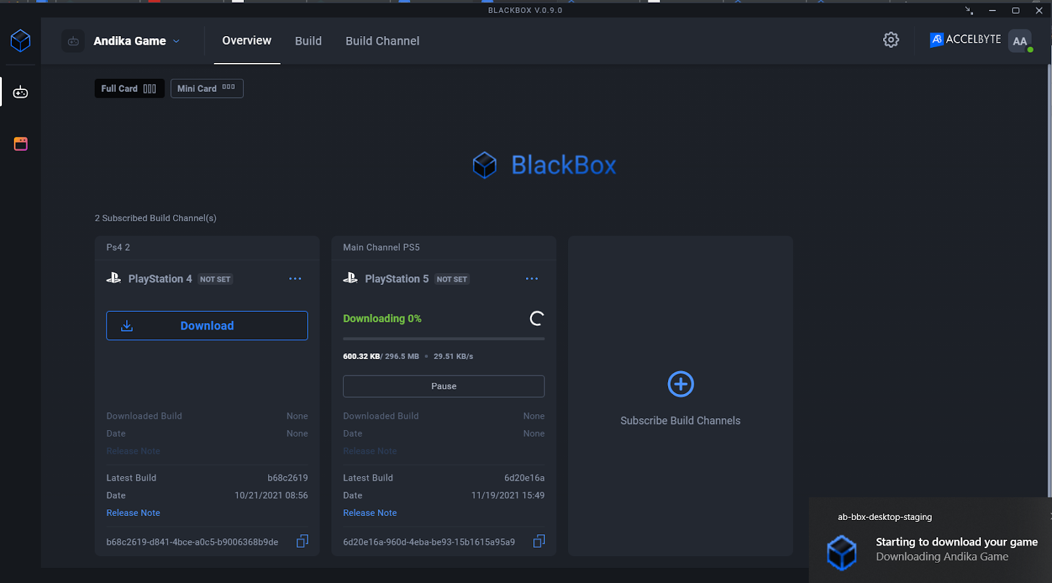Click the BlackBox cube logo in sidebar

20,41
